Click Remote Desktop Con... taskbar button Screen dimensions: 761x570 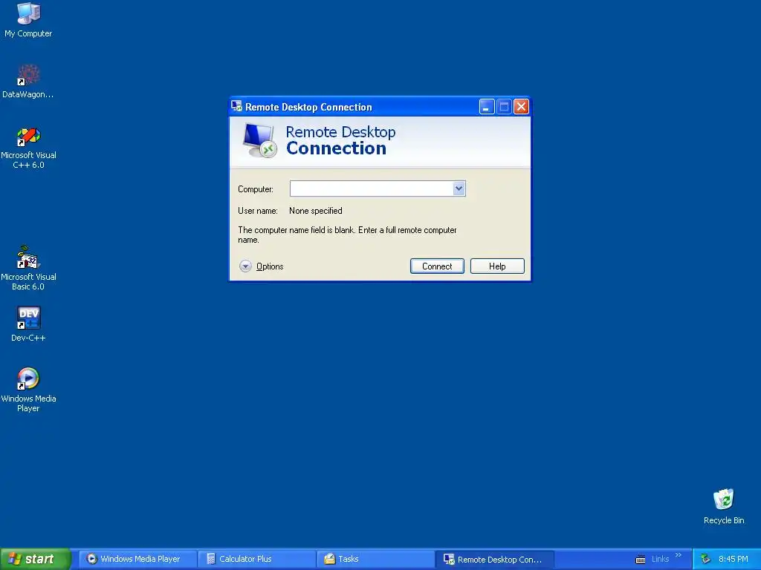pos(494,559)
